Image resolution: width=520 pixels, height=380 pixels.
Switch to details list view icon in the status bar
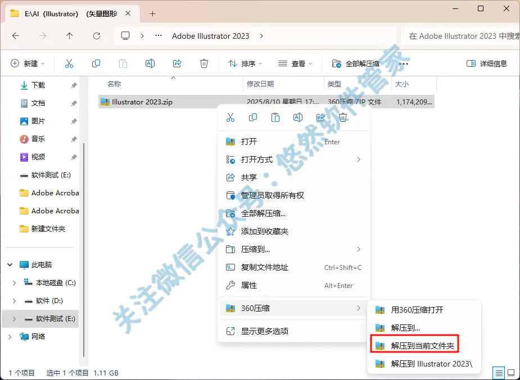(499, 373)
